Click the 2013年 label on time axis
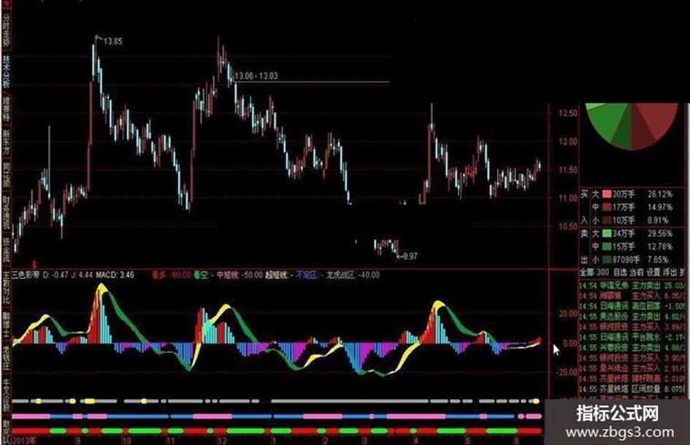The image size is (690, 445). 25,440
